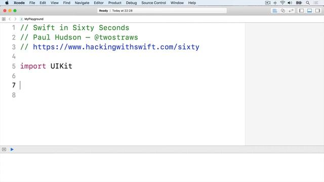Click 'UIKit' on line 5

[x=61, y=66]
